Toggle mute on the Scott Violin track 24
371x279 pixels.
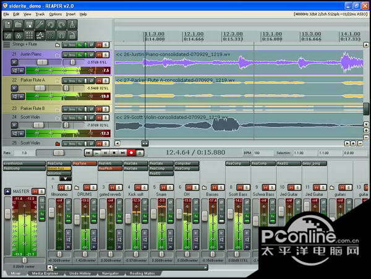99,117
